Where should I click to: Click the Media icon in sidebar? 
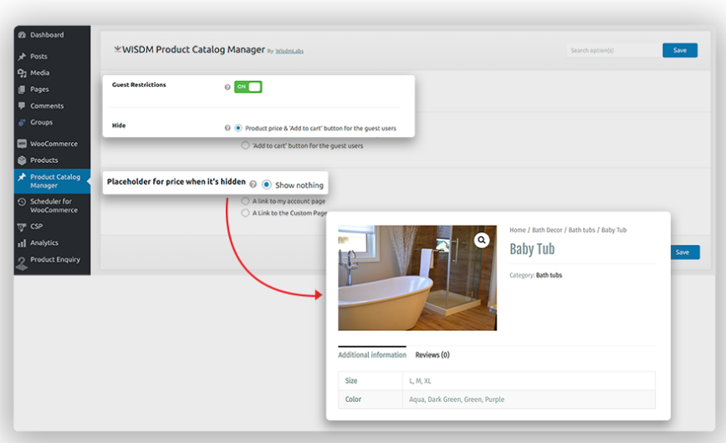[x=22, y=74]
